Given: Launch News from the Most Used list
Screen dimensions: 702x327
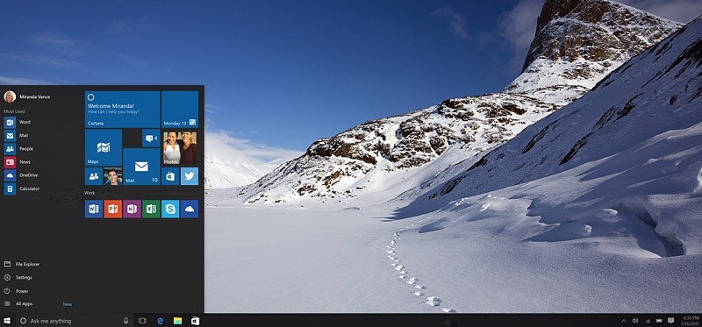Looking at the screenshot, I should click(x=18, y=162).
